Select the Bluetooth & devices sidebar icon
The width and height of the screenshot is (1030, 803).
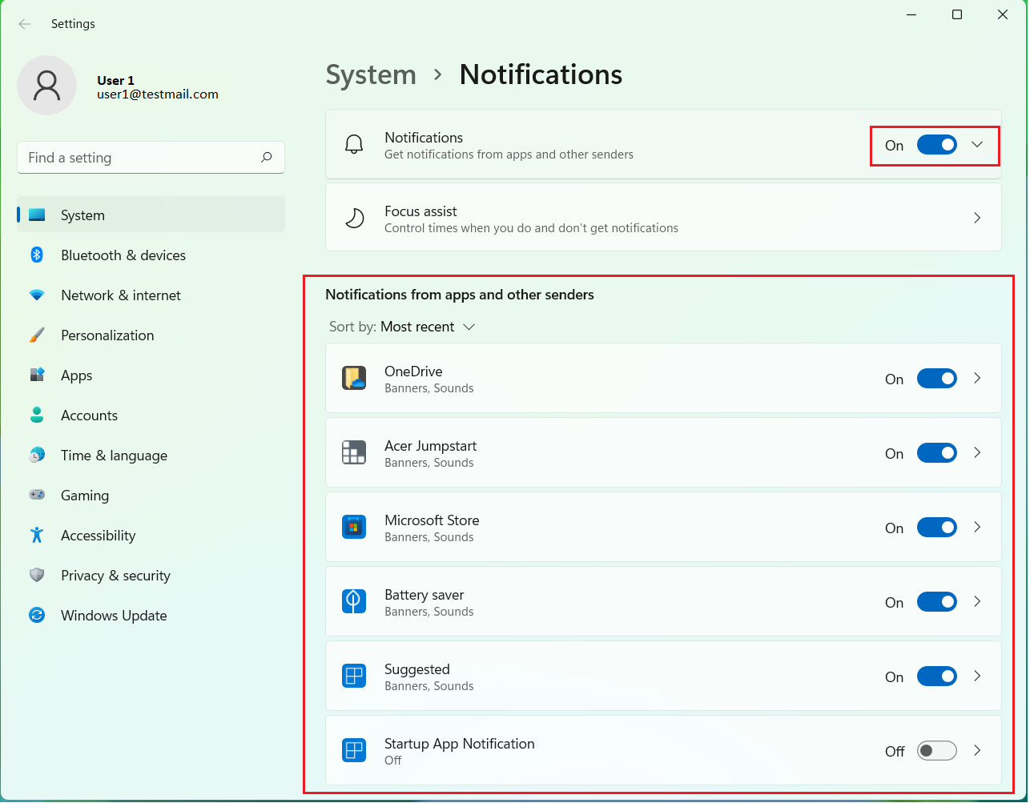coord(37,255)
